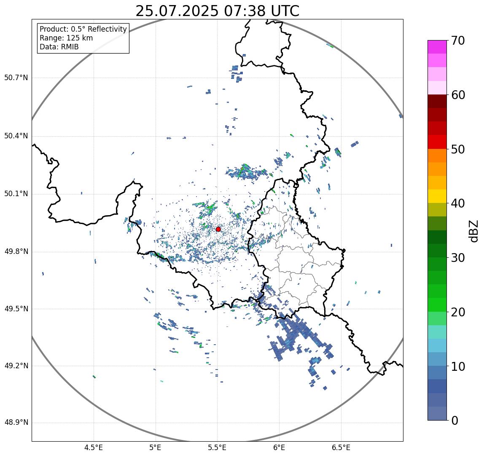Click the colorbar tick label 20
The image size is (484, 456).
click(458, 312)
